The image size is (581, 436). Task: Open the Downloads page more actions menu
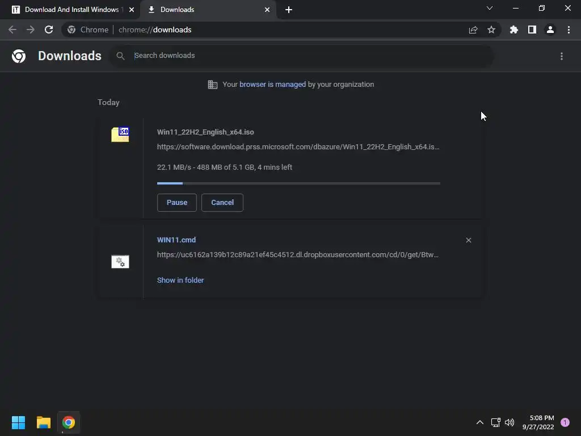(x=562, y=56)
